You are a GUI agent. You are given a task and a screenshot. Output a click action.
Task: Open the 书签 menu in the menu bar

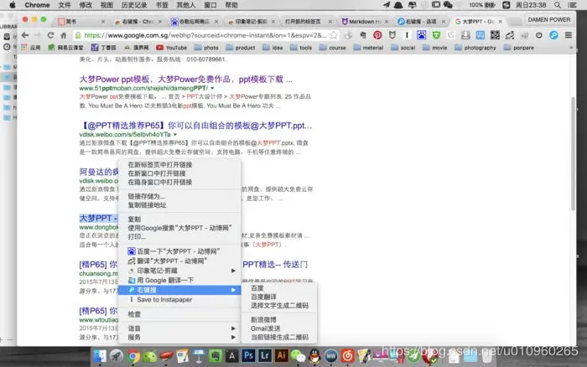point(162,5)
